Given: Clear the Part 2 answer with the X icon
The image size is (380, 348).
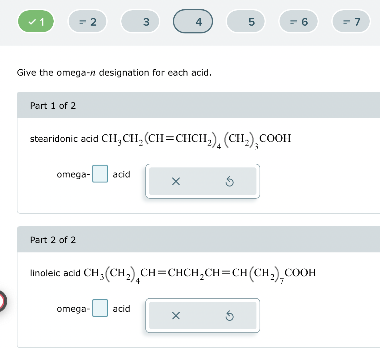Looking at the screenshot, I should click(x=175, y=316).
